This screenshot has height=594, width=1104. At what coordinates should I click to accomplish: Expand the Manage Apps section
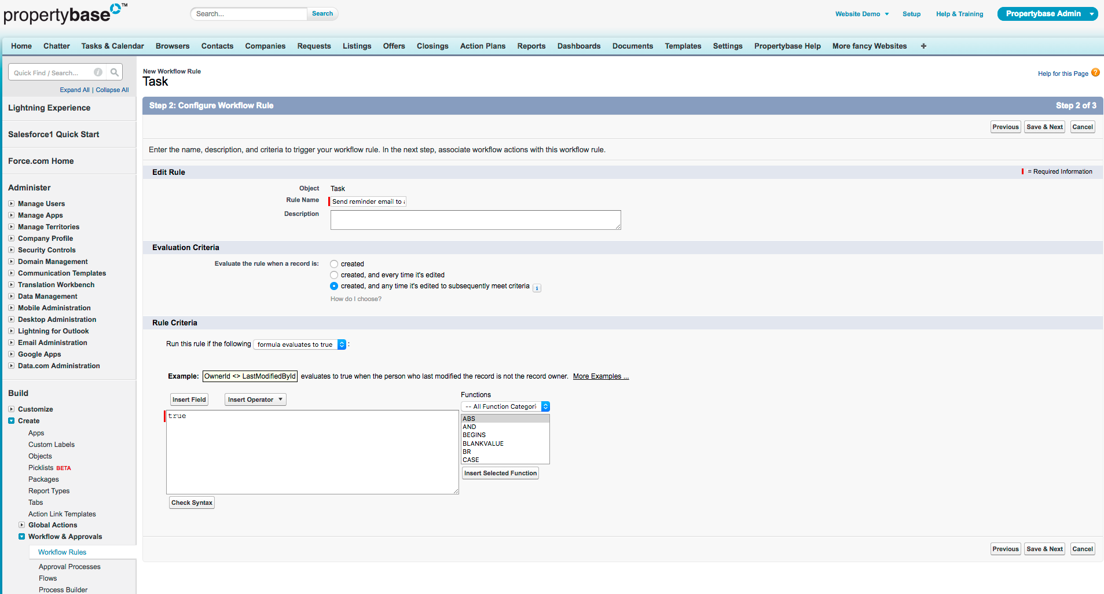pos(11,215)
